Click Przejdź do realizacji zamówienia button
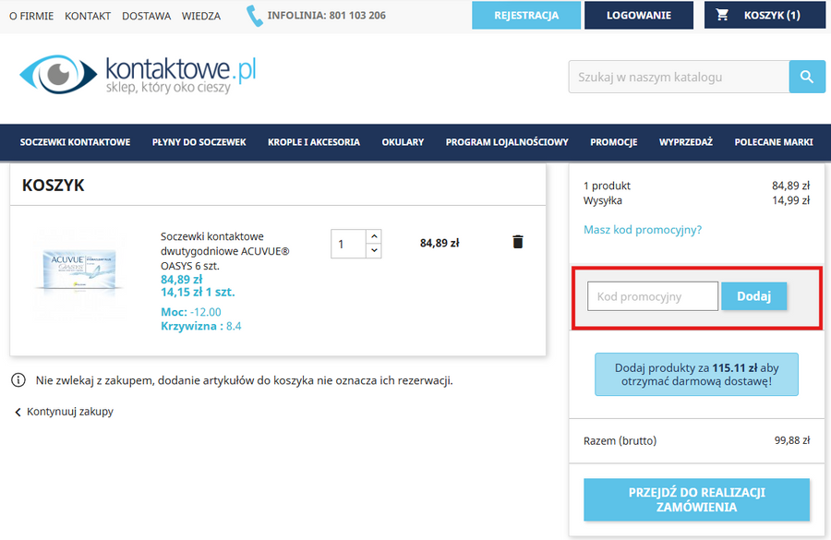831x540 pixels. tap(696, 499)
